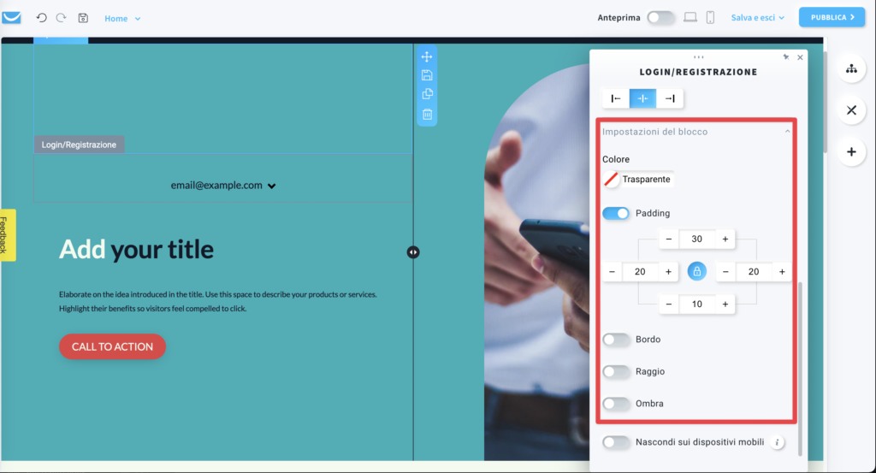
Task: Click the PUBBLICA button
Action: tap(832, 17)
